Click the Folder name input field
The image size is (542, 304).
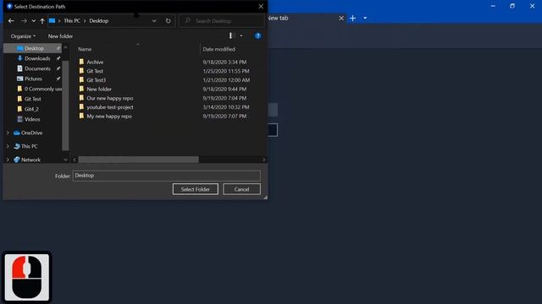pos(166,176)
